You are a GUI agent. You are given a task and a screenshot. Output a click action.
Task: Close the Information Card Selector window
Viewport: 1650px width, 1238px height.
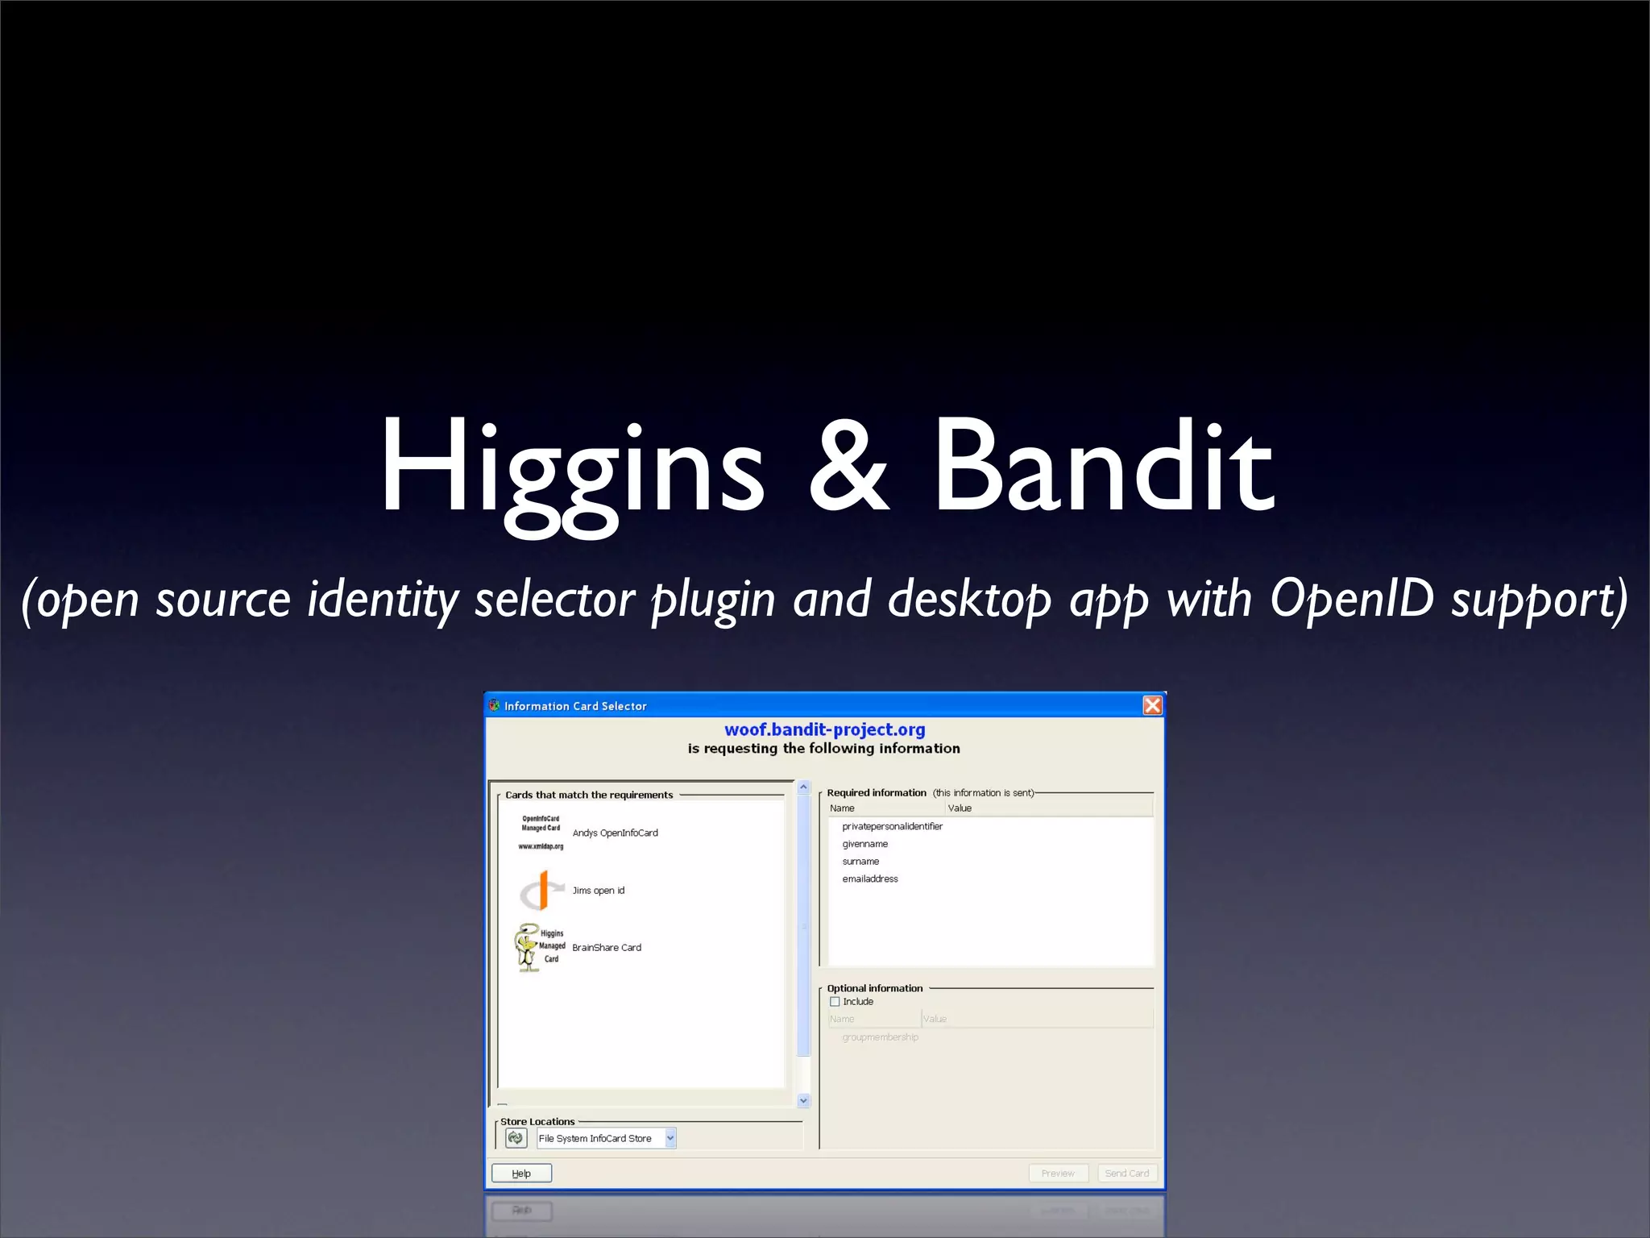coord(1152,705)
